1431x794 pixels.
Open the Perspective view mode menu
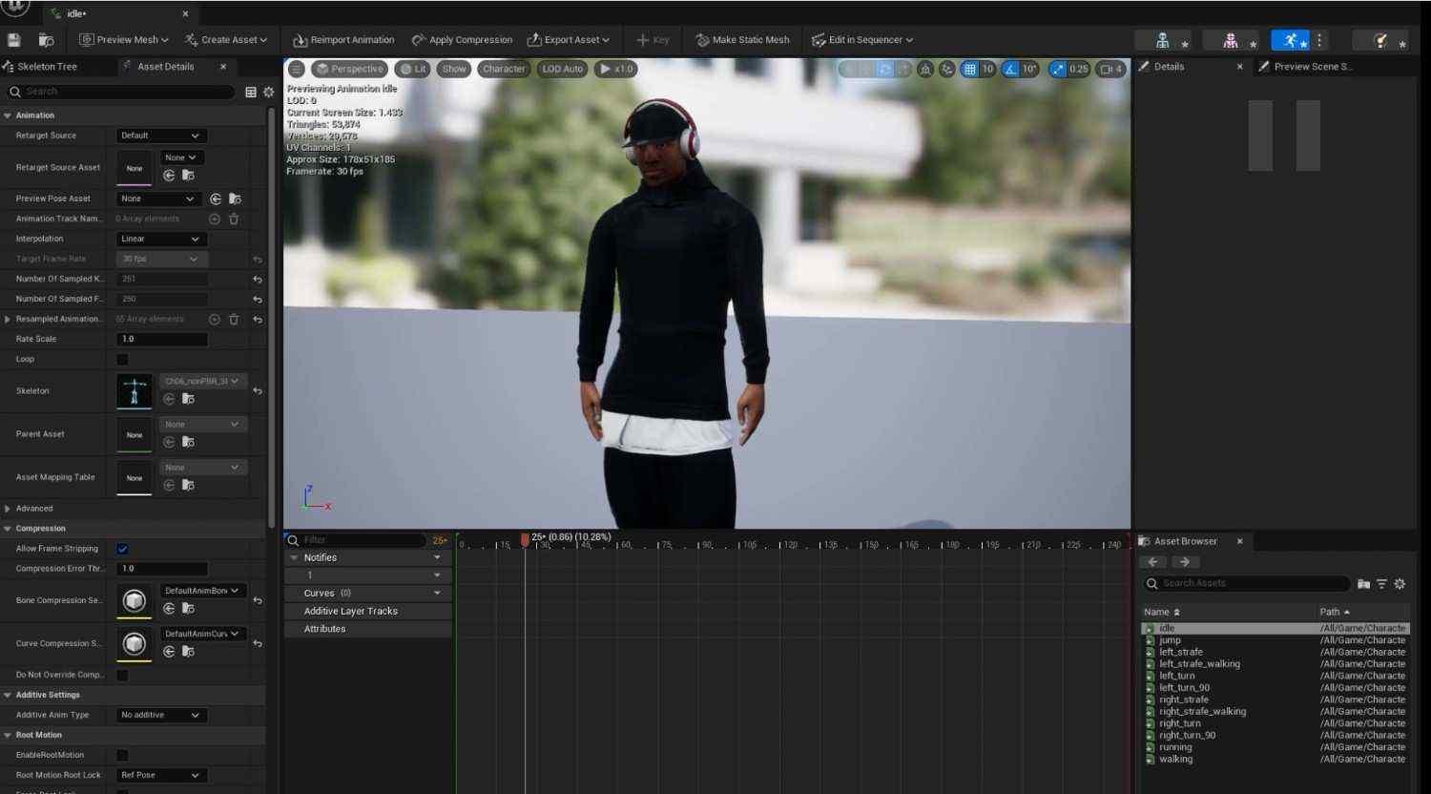click(349, 69)
